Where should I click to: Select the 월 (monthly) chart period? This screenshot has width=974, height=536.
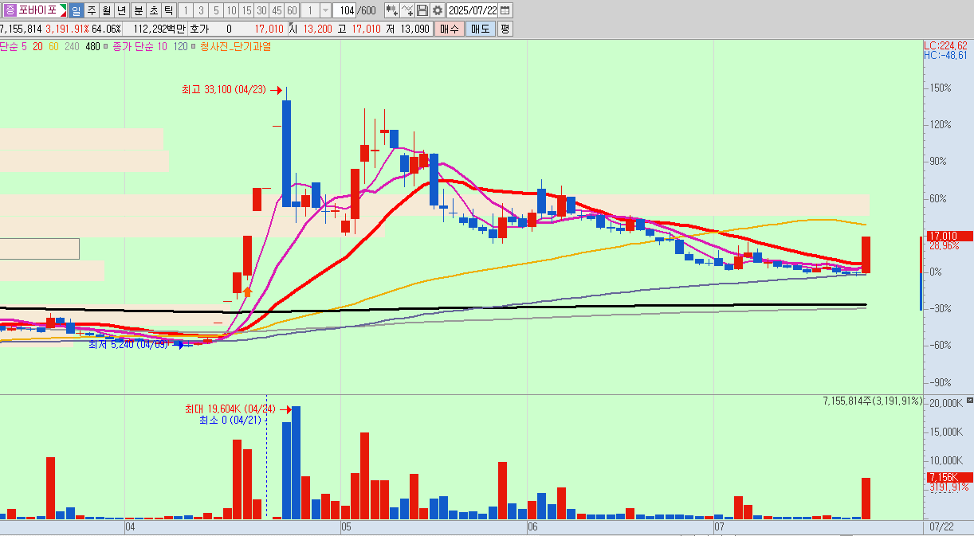106,10
